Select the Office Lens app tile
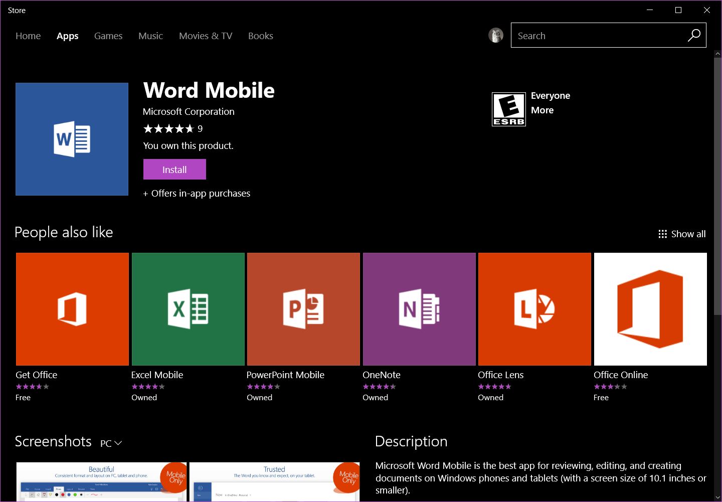Image resolution: width=722 pixels, height=502 pixels. pos(534,309)
